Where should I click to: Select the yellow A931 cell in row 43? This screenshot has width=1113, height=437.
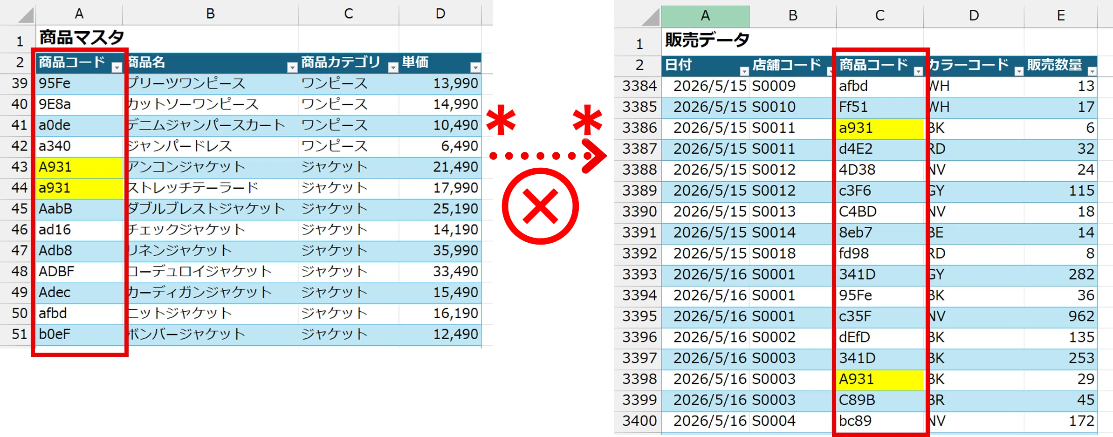pyautogui.click(x=79, y=167)
